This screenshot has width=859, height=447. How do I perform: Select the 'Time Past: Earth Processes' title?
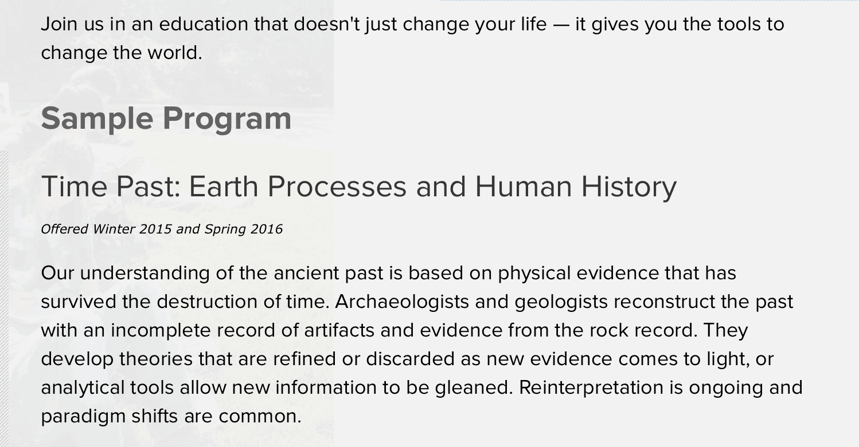(x=358, y=187)
